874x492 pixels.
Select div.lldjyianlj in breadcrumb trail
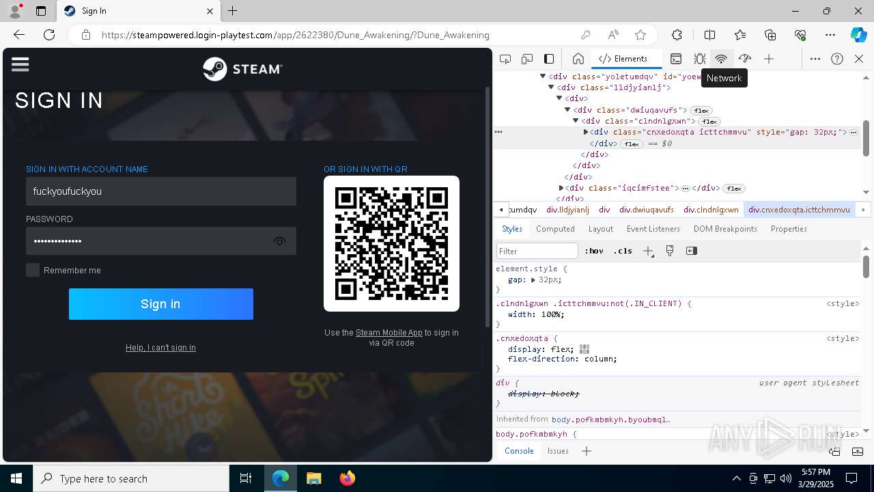[567, 210]
